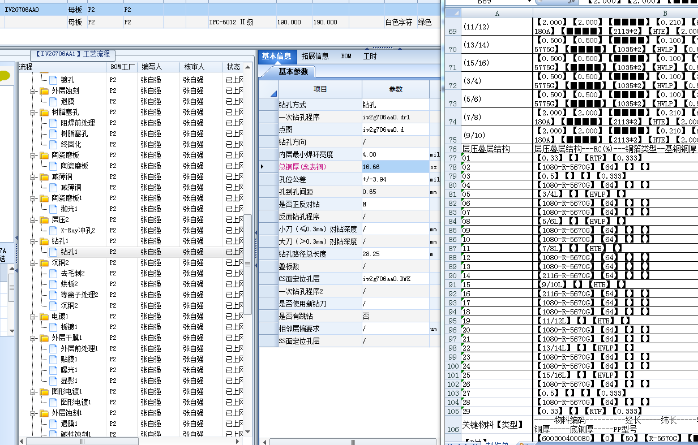Click the 镀孔 document icon

[54, 80]
